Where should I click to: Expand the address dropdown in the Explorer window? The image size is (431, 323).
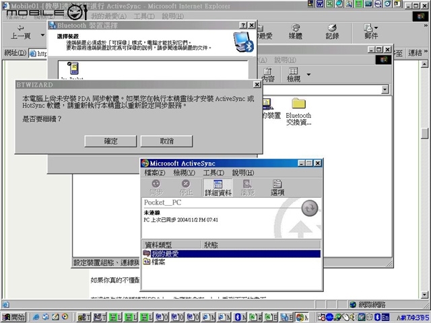tap(385, 89)
